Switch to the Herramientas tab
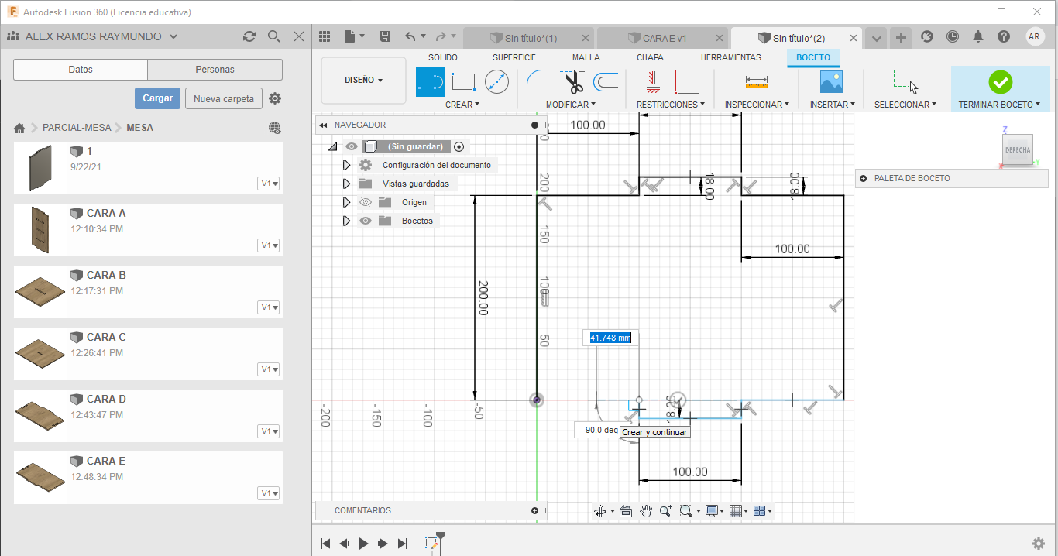Viewport: 1058px width, 556px height. (x=731, y=57)
